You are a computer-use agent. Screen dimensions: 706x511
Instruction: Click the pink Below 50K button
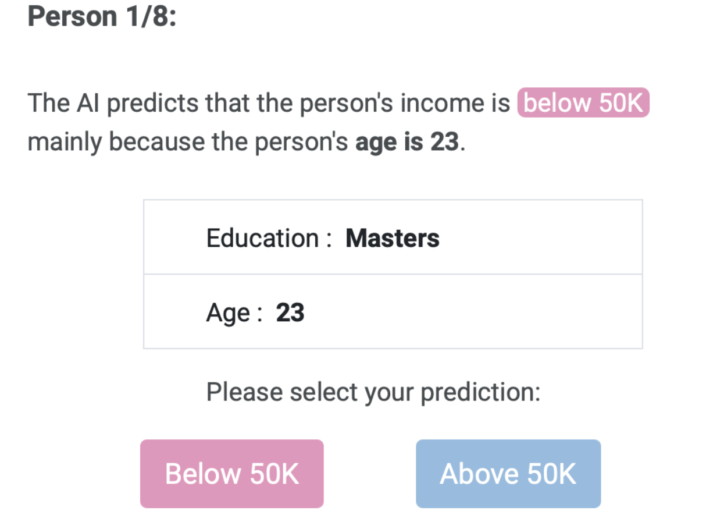coord(231,474)
